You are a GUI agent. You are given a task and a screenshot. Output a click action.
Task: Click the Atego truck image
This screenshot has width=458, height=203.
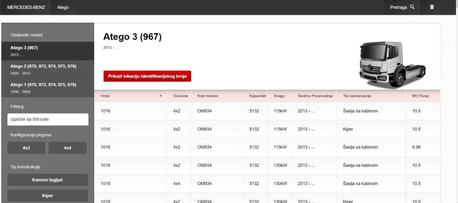point(392,64)
